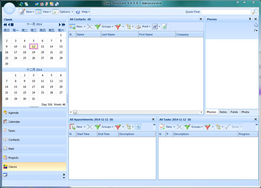Close the All Contacts panel
The height and width of the screenshot is (188, 261).
(201, 19)
